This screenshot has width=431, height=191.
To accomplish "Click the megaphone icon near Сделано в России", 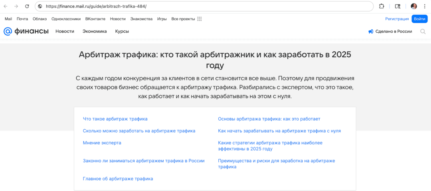I will click(370, 31).
